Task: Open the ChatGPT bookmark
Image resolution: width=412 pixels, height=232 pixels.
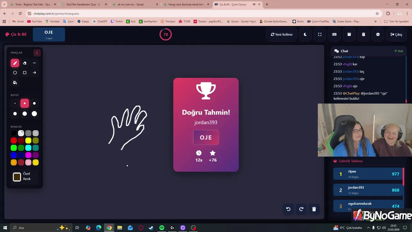Action: 100,22
